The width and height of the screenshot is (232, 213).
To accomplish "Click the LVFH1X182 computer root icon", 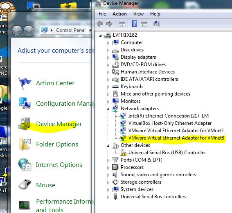I will pyautogui.click(x=108, y=35).
